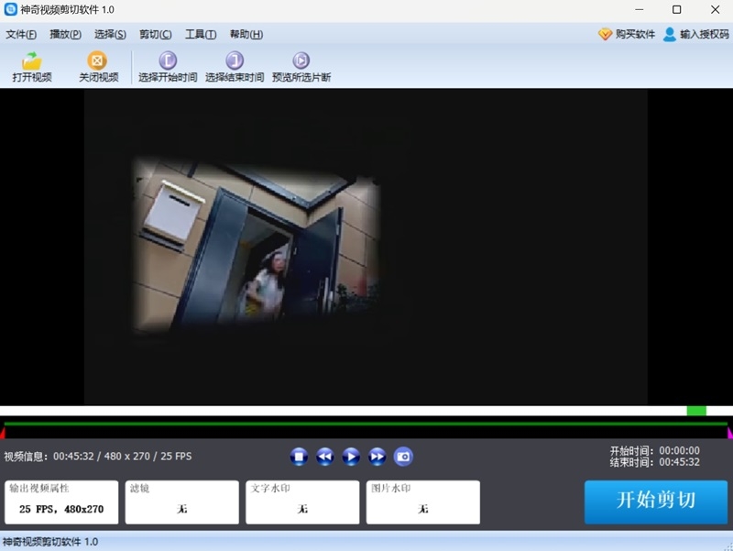Image resolution: width=733 pixels, height=551 pixels.
Task: Click the app logo in title bar
Action: coord(10,9)
